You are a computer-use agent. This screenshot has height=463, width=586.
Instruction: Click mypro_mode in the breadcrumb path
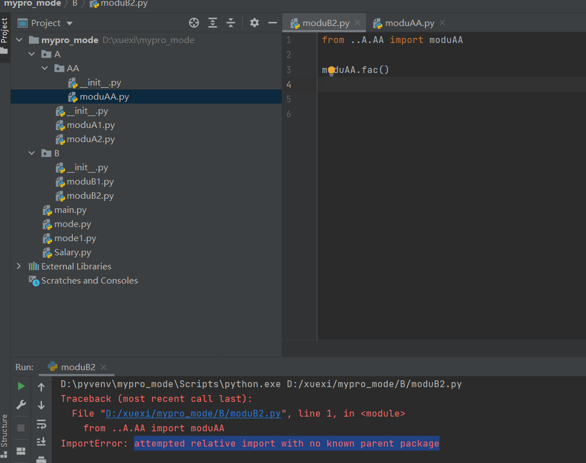(32, 3)
